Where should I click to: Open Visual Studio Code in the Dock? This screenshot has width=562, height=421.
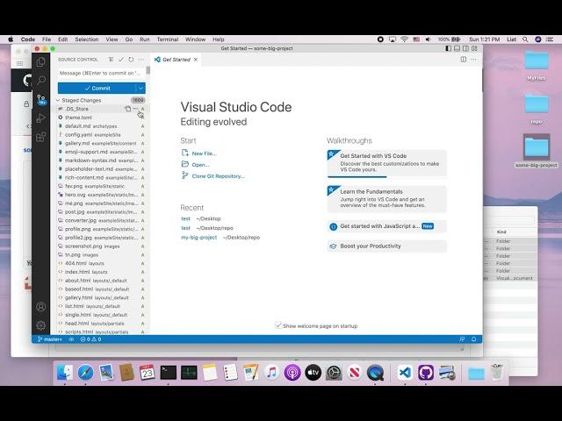(x=405, y=373)
